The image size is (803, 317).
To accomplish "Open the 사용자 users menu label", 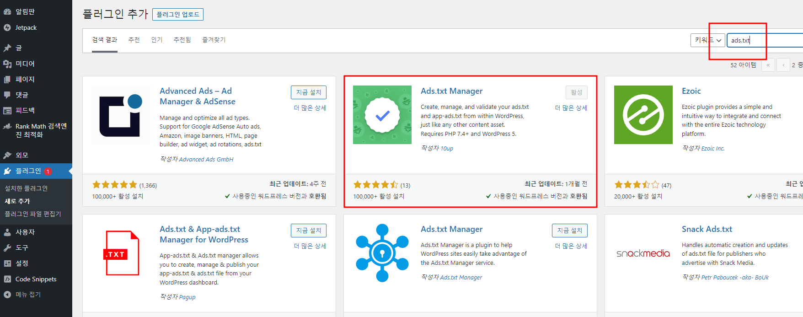I will click(25, 232).
